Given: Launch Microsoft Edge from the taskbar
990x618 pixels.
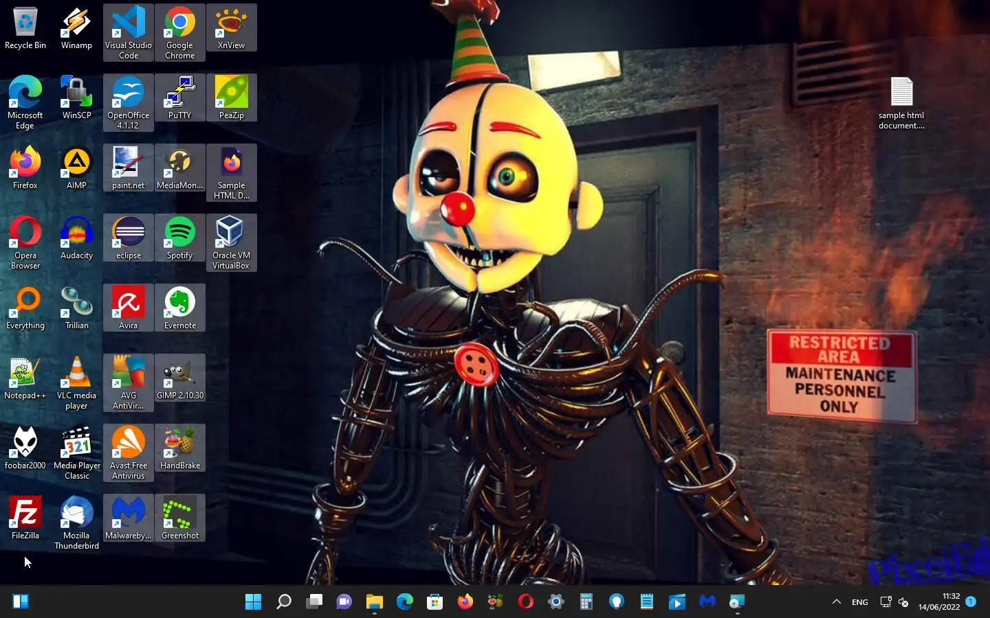Looking at the screenshot, I should pyautogui.click(x=405, y=602).
